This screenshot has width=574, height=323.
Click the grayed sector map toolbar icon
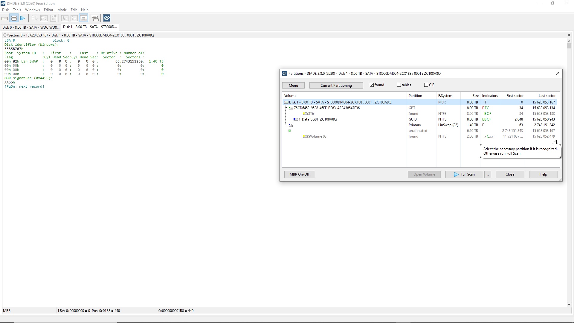[53, 18]
